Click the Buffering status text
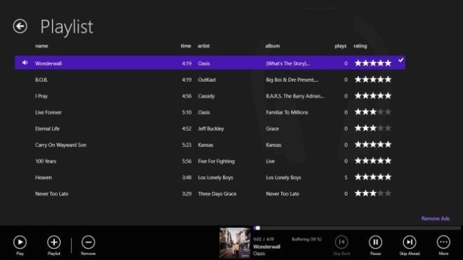 306,239
